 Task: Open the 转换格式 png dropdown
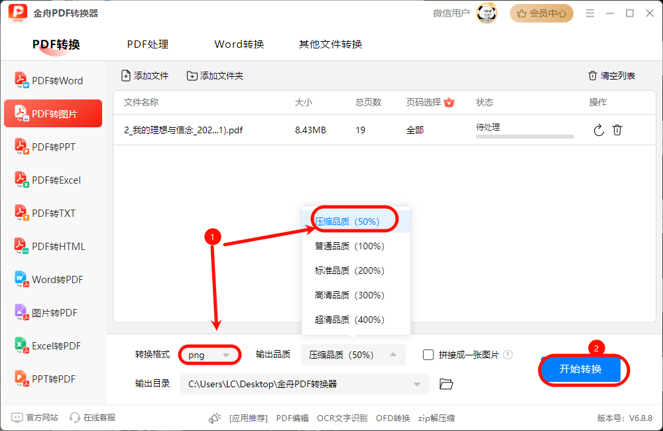(x=210, y=355)
